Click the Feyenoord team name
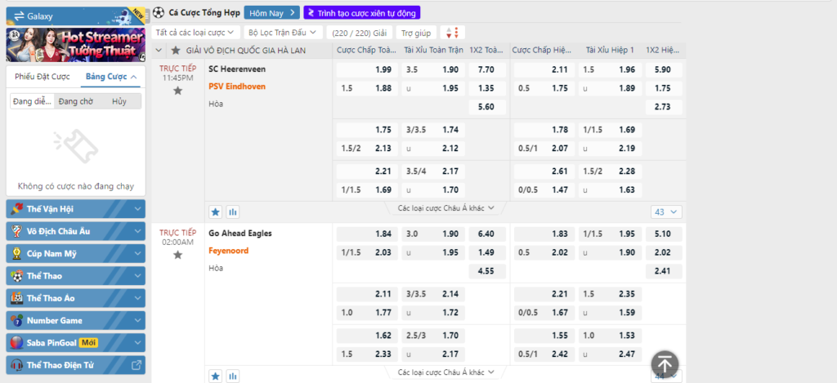The image size is (837, 383). click(229, 251)
